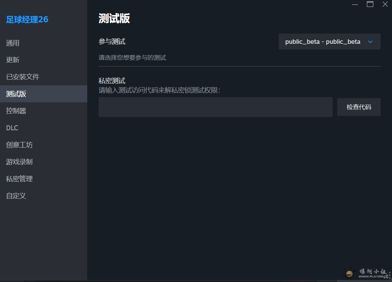
Task: Click the beta access code input field
Action: [215, 107]
